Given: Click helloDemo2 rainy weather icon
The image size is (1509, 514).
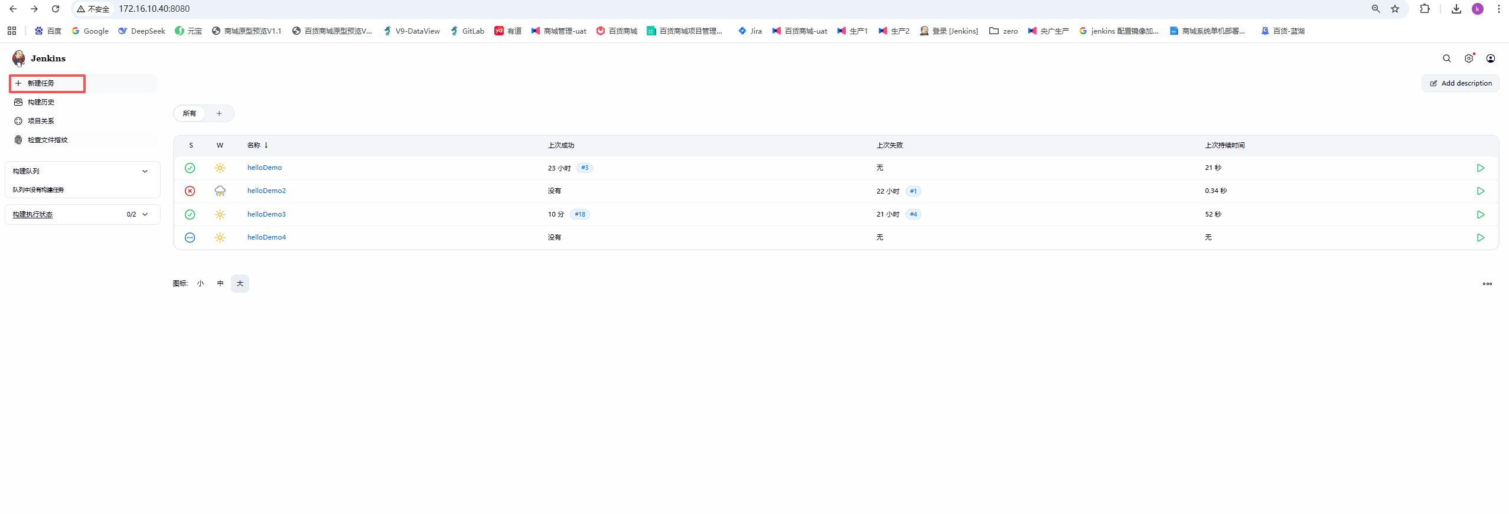Looking at the screenshot, I should (220, 191).
